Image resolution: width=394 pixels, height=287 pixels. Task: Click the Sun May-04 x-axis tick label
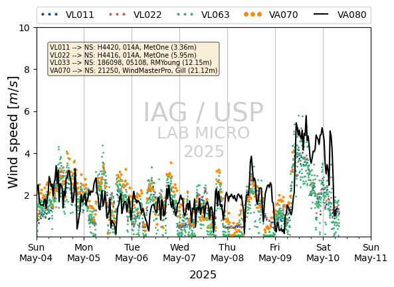[36, 253]
